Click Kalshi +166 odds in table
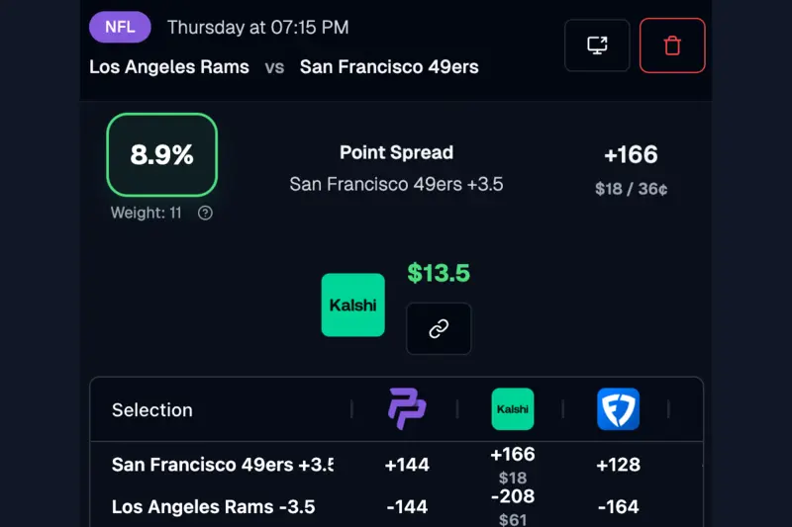The height and width of the screenshot is (527, 792). point(513,455)
